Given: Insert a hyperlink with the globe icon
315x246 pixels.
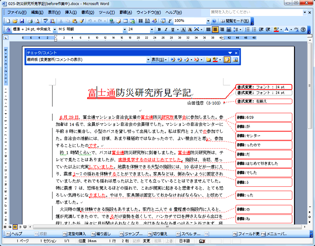Looking at the screenshot, I should click(x=112, y=21).
